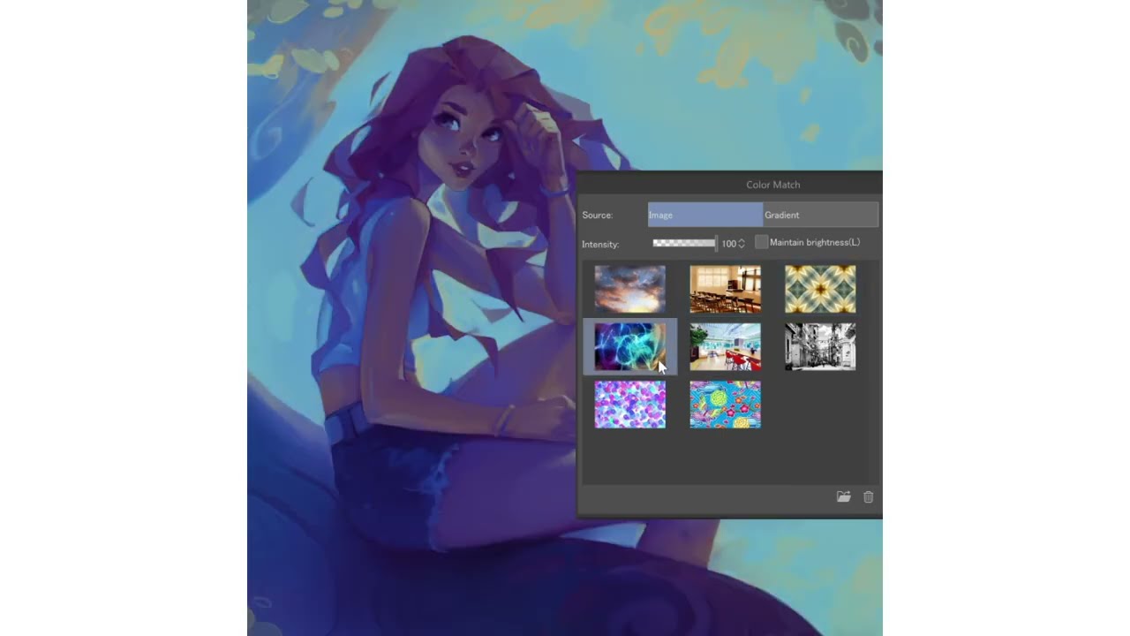Select the yellow kaleidoscope pattern reference
This screenshot has width=1130, height=636.
point(820,290)
